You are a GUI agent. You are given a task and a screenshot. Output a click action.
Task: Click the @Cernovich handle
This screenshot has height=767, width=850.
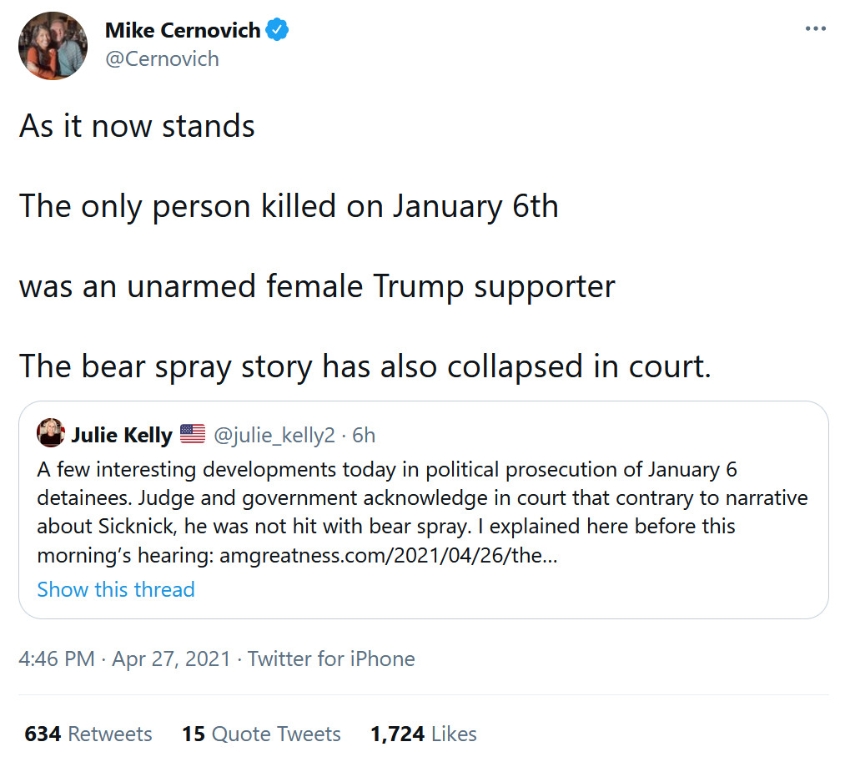click(x=162, y=58)
